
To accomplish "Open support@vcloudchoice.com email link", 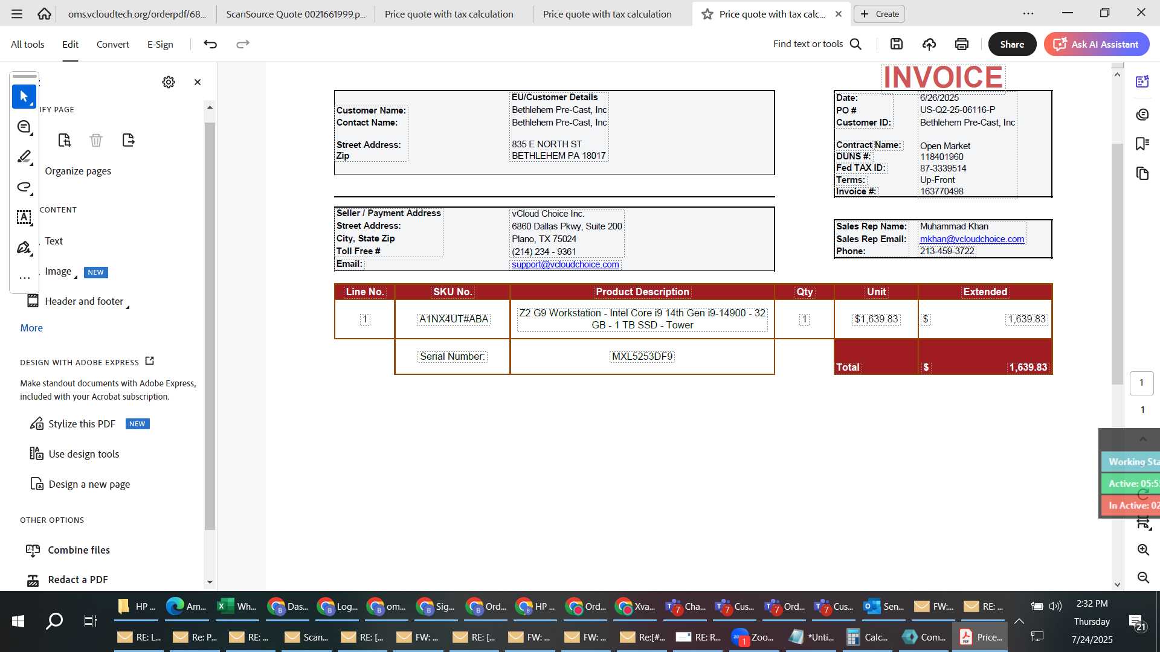I will [x=565, y=264].
